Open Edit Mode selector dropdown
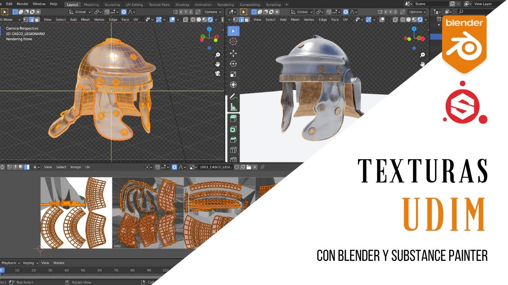This screenshot has width=508, height=285. [x=10, y=19]
